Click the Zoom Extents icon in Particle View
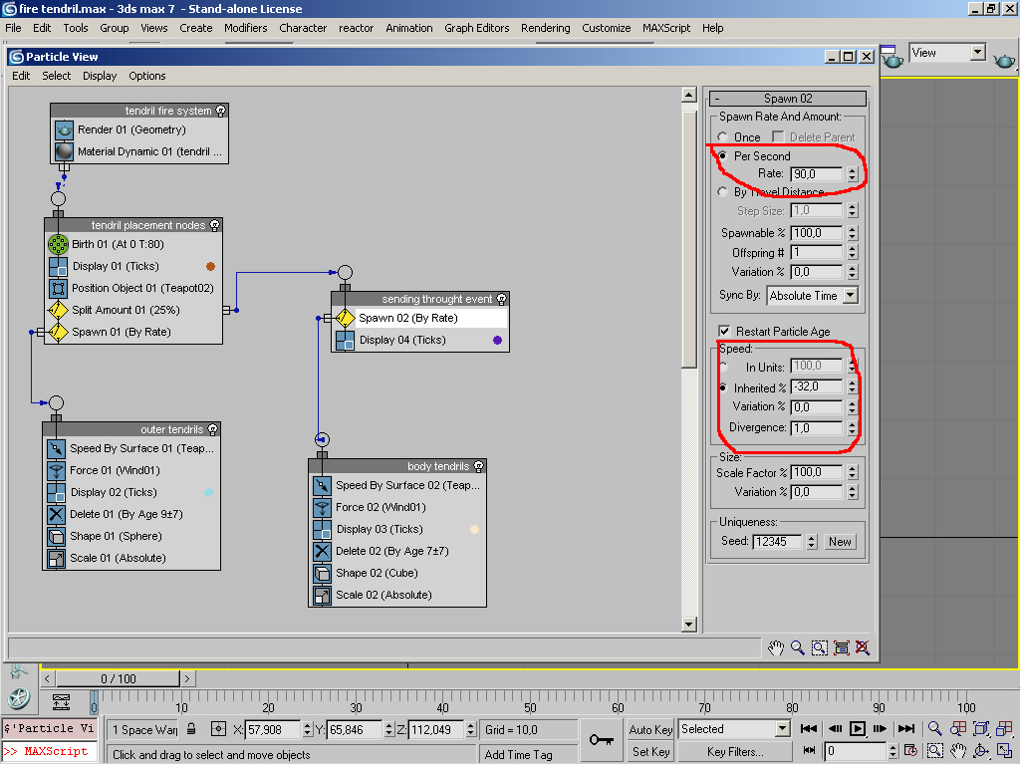This screenshot has width=1020, height=765. tap(841, 647)
